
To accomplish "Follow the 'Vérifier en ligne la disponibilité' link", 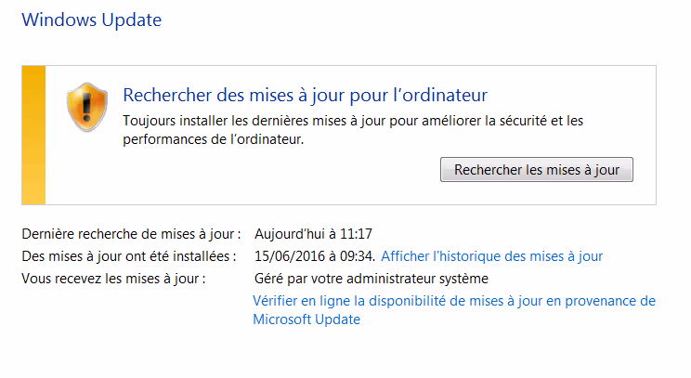I will (453, 301).
